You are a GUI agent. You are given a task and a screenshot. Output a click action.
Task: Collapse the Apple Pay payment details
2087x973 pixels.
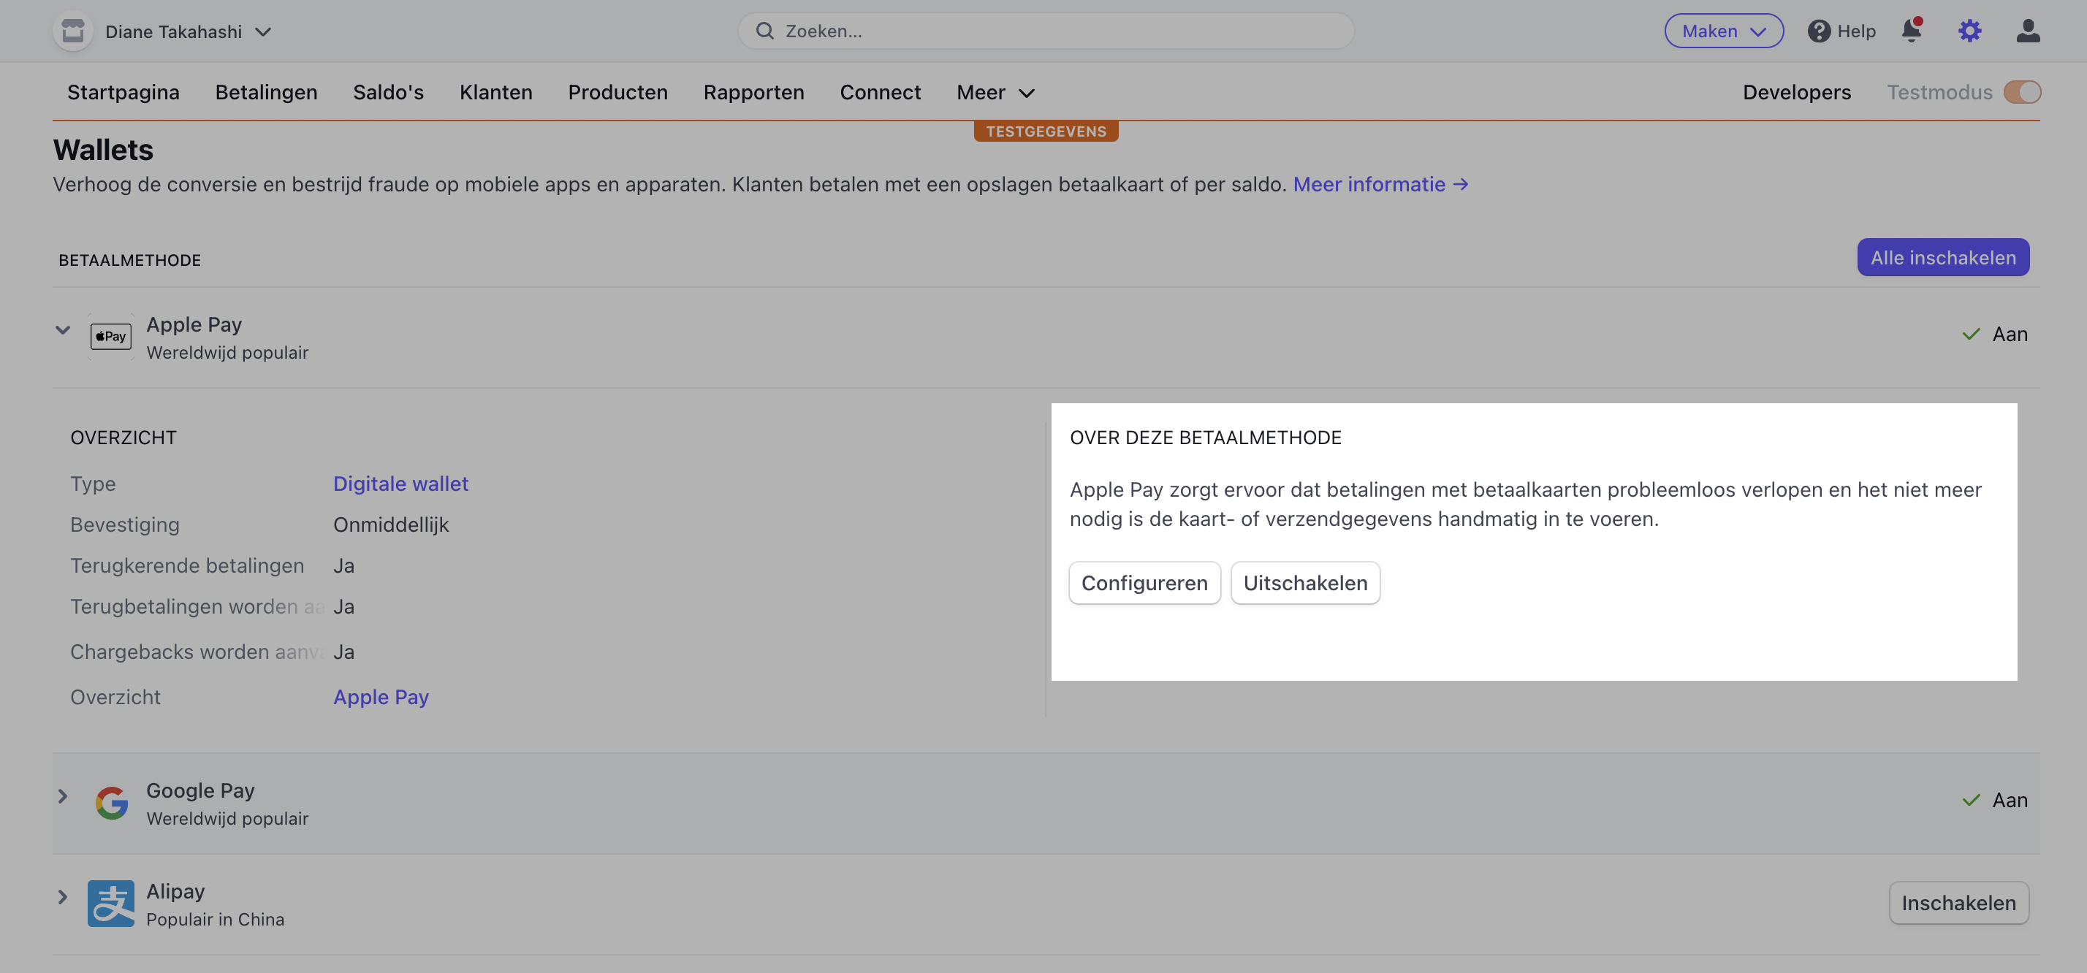(61, 335)
